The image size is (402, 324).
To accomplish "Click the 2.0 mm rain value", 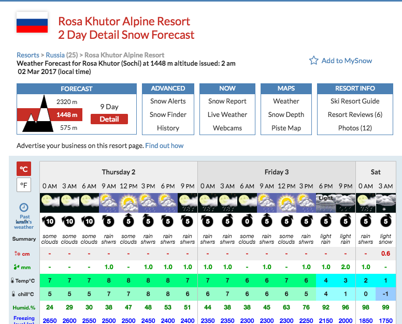I will [x=346, y=267].
